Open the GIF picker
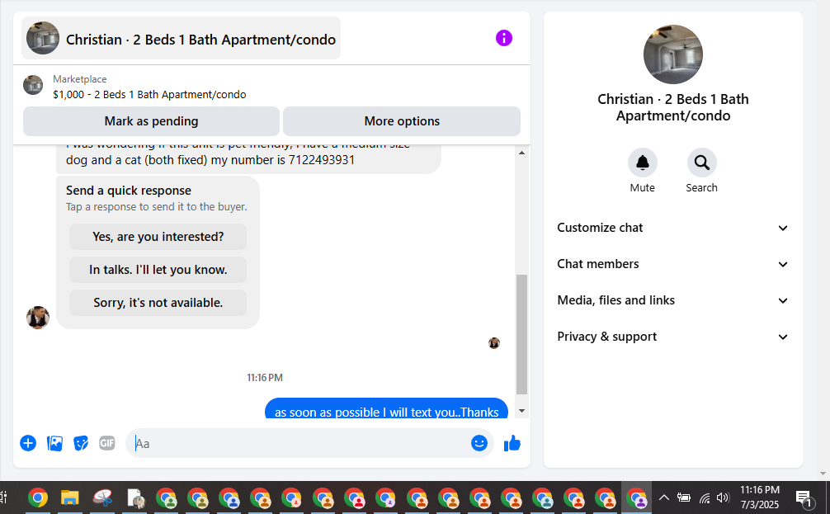This screenshot has width=830, height=514. pos(107,443)
